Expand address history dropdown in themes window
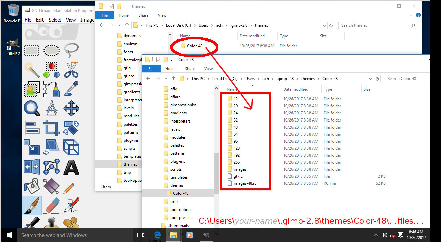The image size is (441, 242). click(x=324, y=25)
